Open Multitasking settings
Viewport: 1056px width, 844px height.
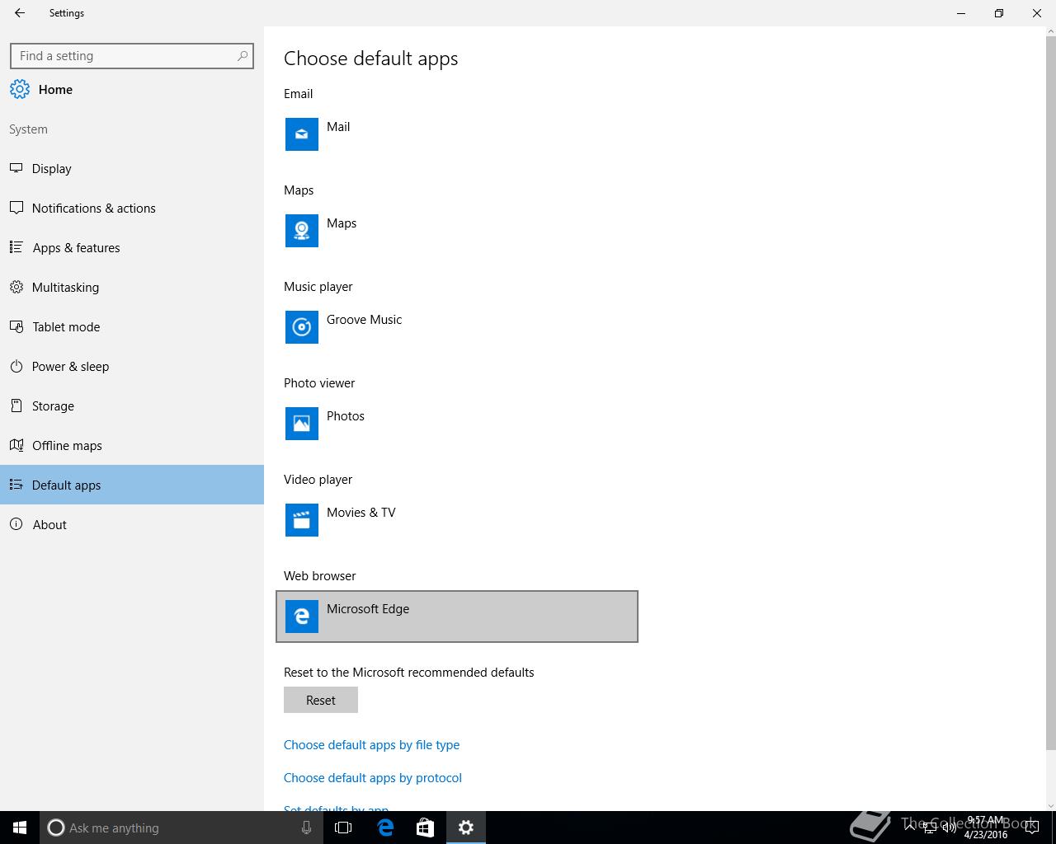[x=132, y=287]
